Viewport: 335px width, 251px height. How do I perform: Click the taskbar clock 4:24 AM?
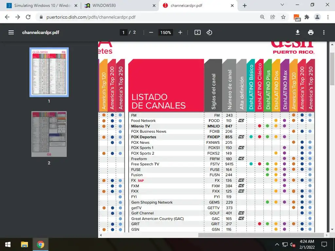pos(307,242)
